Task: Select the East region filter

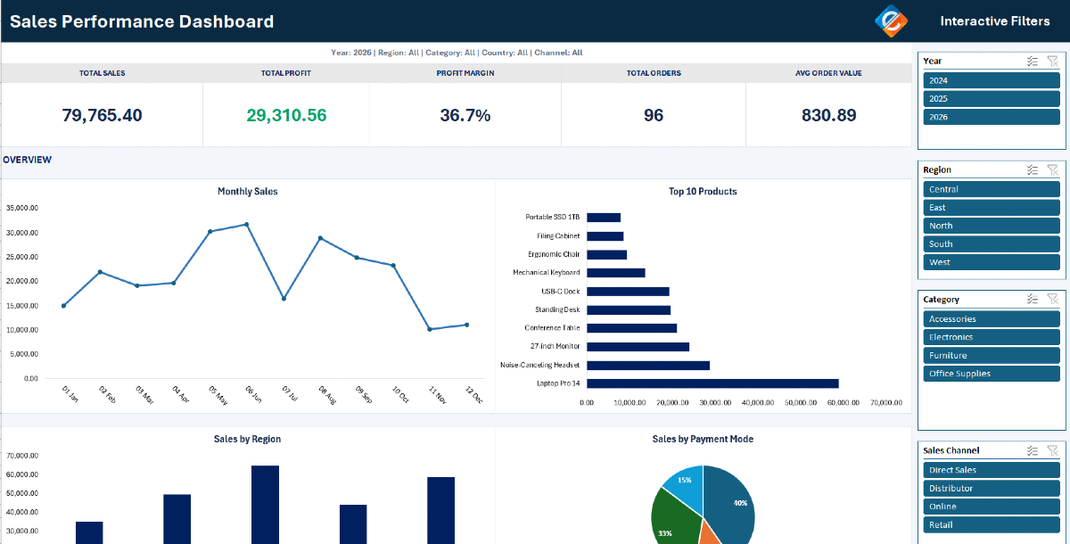Action: [x=992, y=208]
